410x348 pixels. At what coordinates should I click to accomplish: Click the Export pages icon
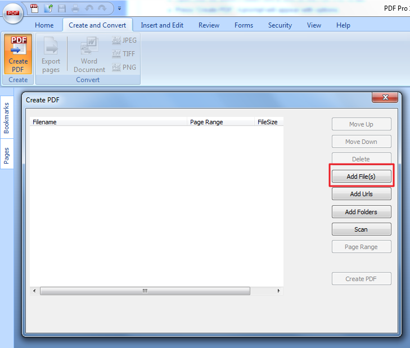[x=51, y=54]
